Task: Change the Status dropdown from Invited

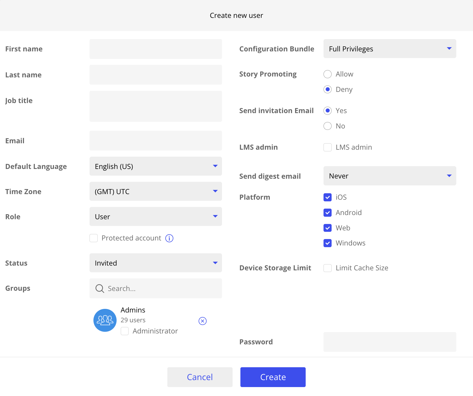Action: point(156,263)
